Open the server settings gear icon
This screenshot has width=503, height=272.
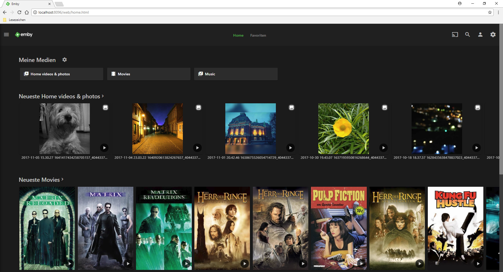click(x=493, y=35)
